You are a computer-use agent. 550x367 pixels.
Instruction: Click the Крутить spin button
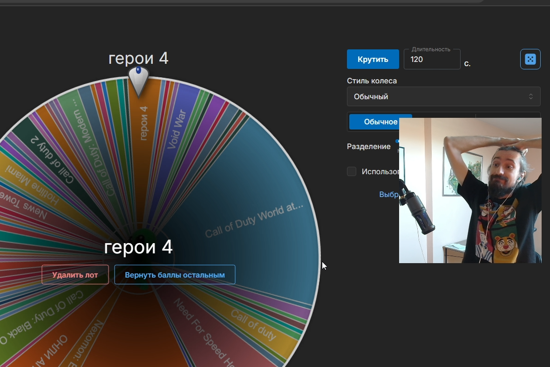(x=373, y=59)
